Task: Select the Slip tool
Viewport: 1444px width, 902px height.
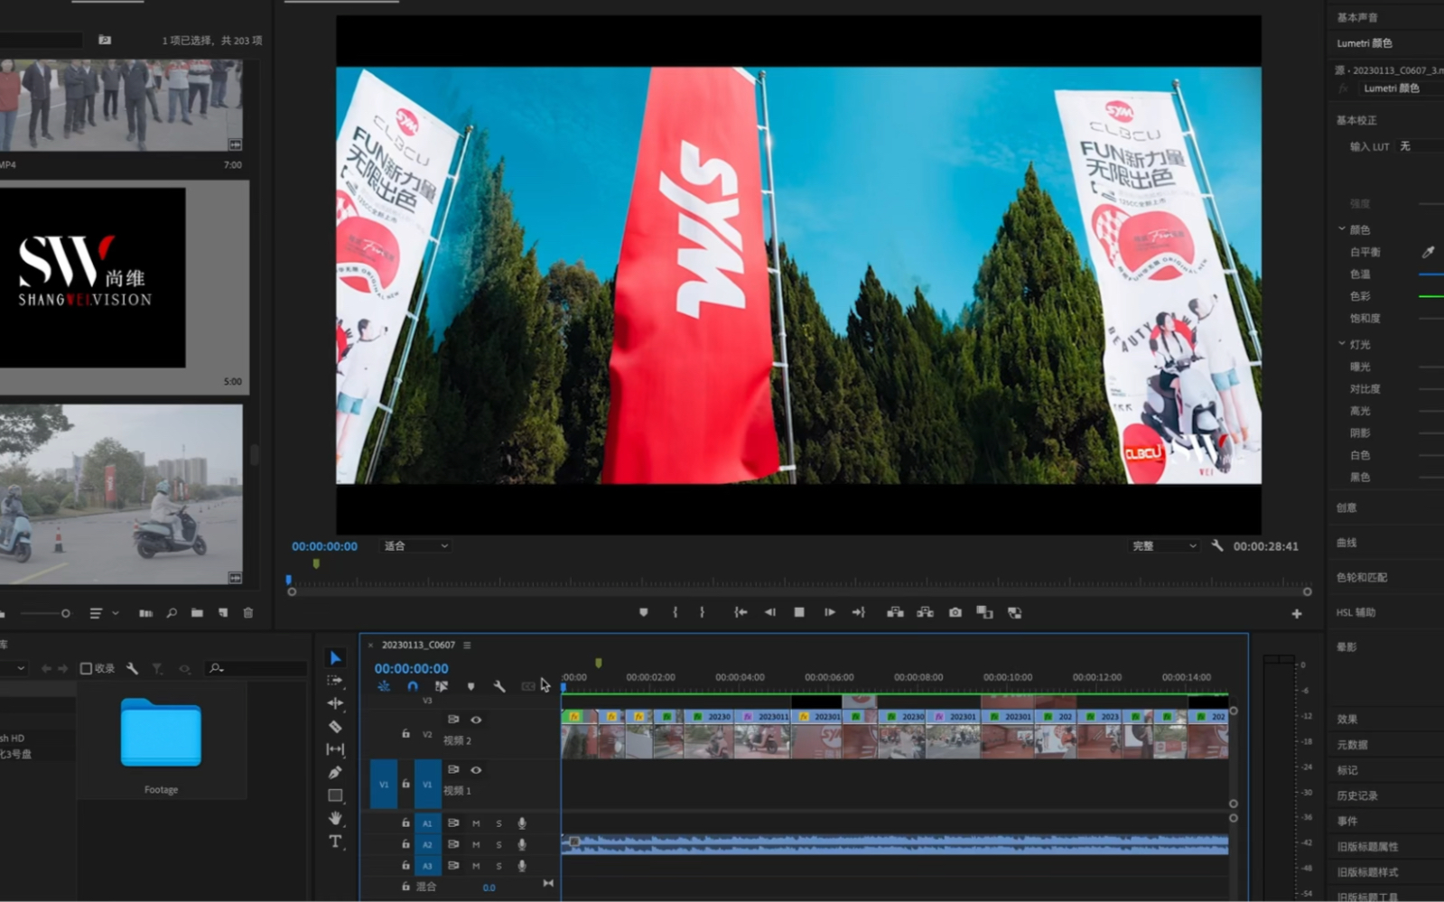Action: click(335, 749)
